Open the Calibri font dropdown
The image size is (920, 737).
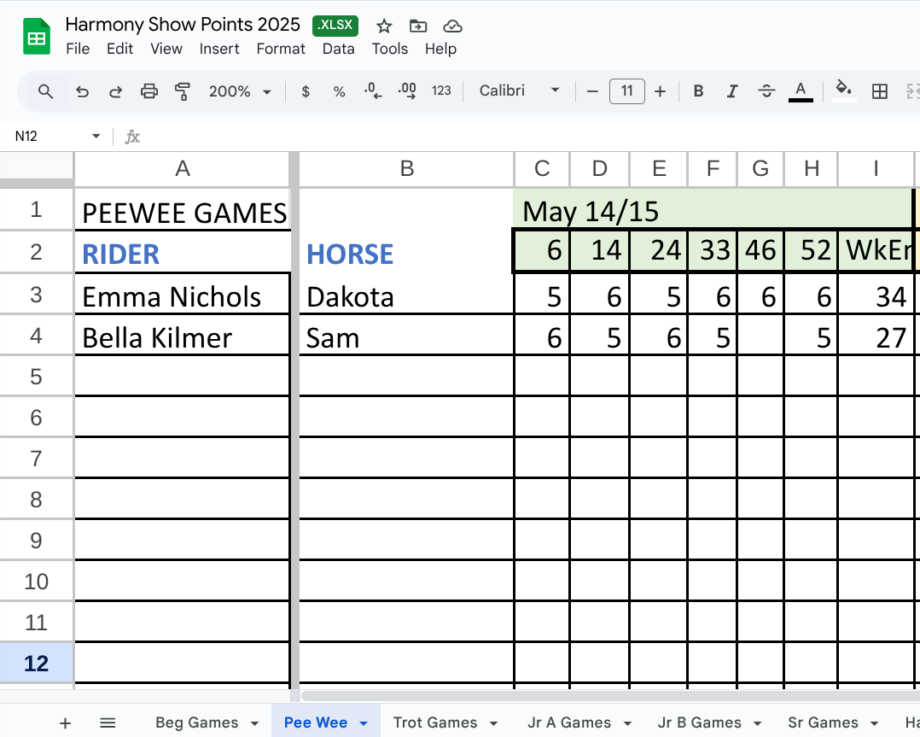520,91
